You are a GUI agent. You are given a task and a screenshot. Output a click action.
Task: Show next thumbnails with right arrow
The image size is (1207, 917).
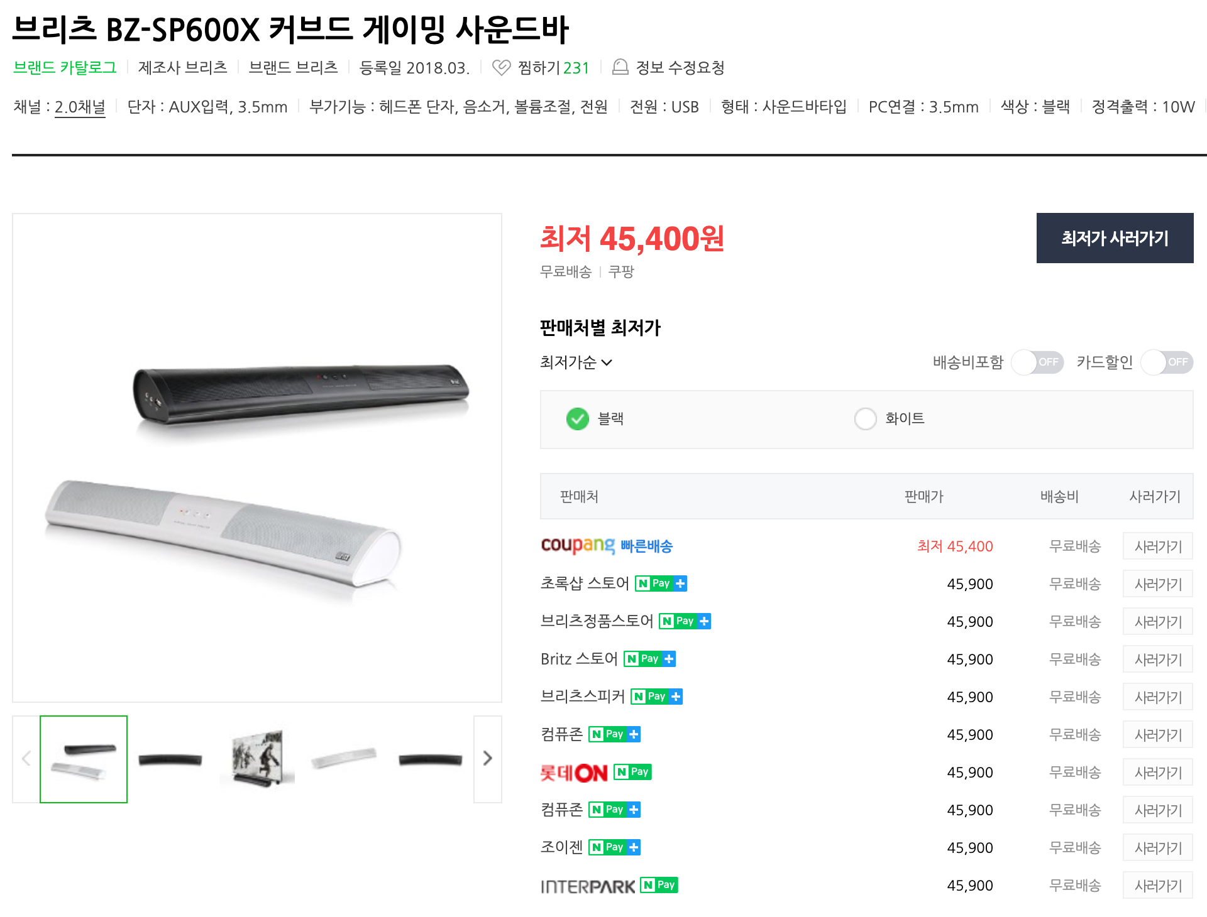[487, 759]
